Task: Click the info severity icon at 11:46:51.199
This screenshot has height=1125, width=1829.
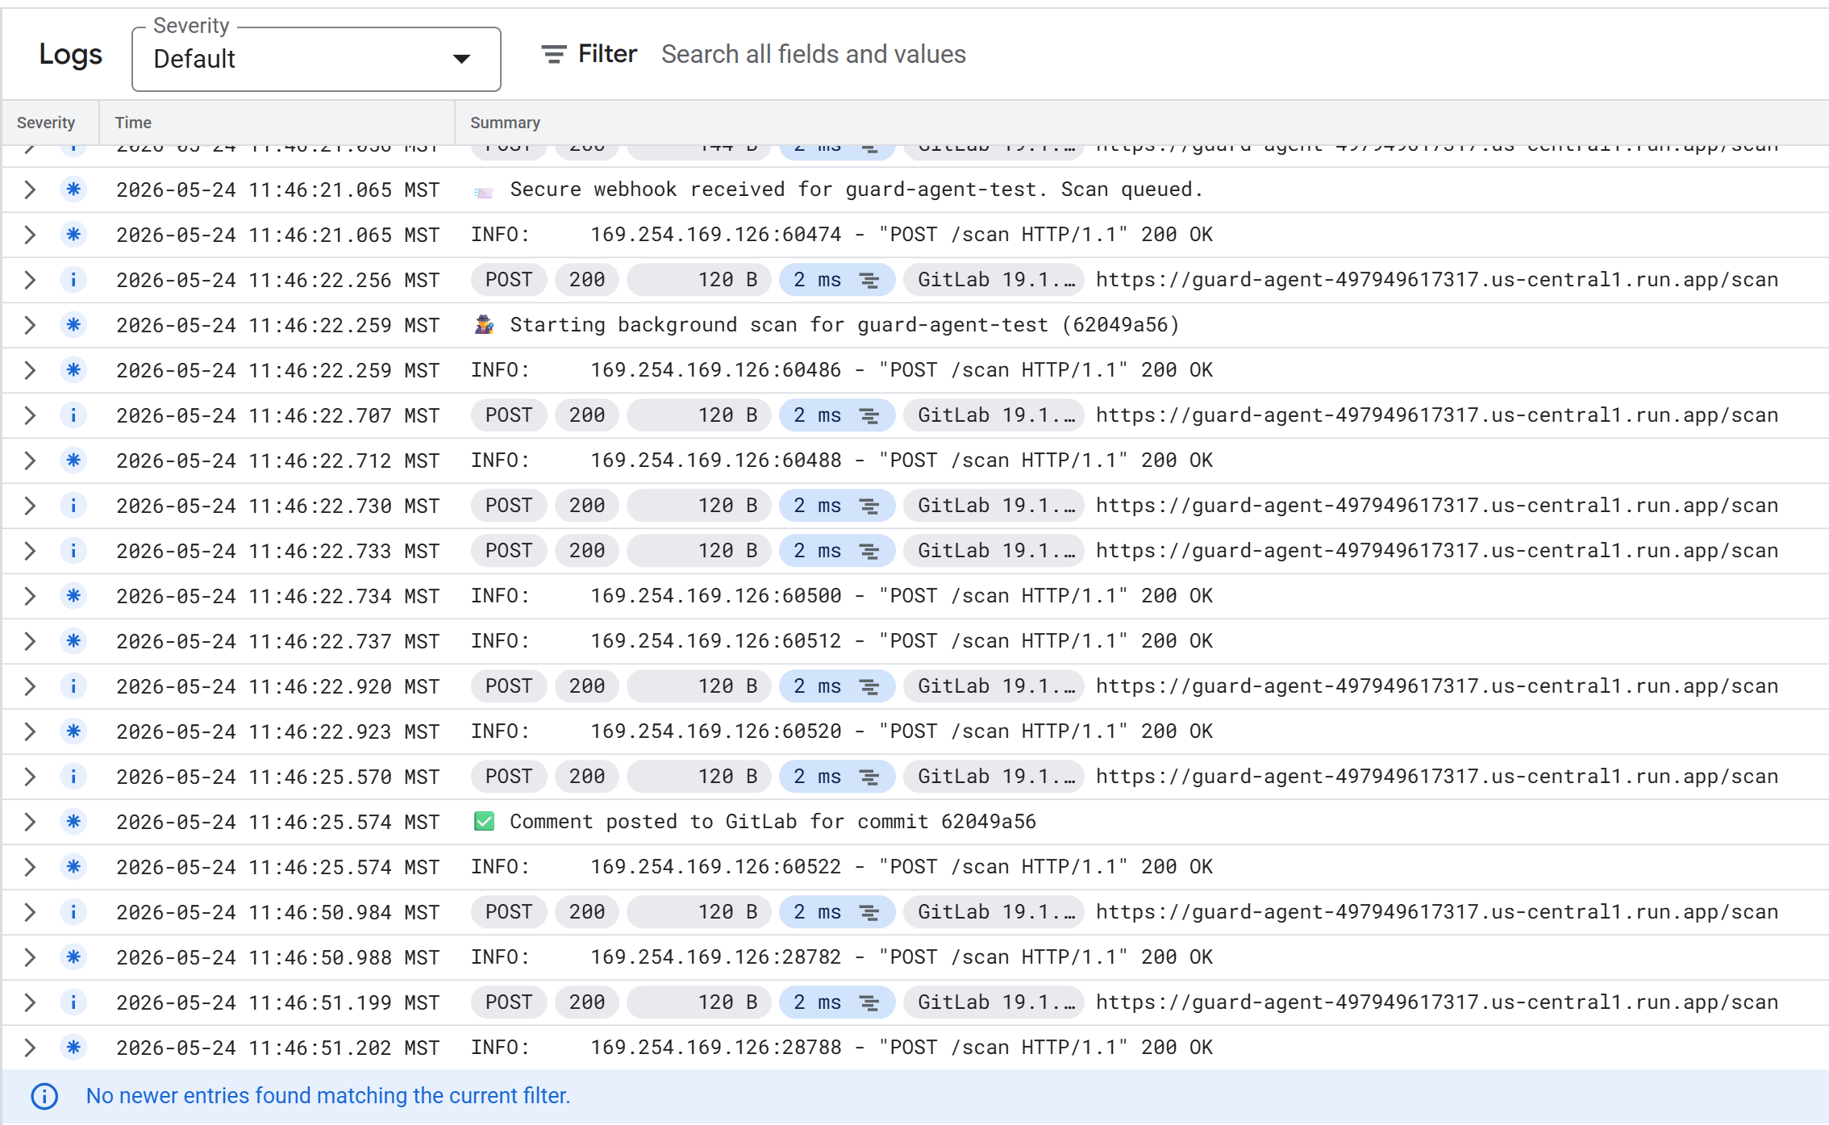Action: 73,1002
